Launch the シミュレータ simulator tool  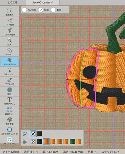tap(9, 72)
